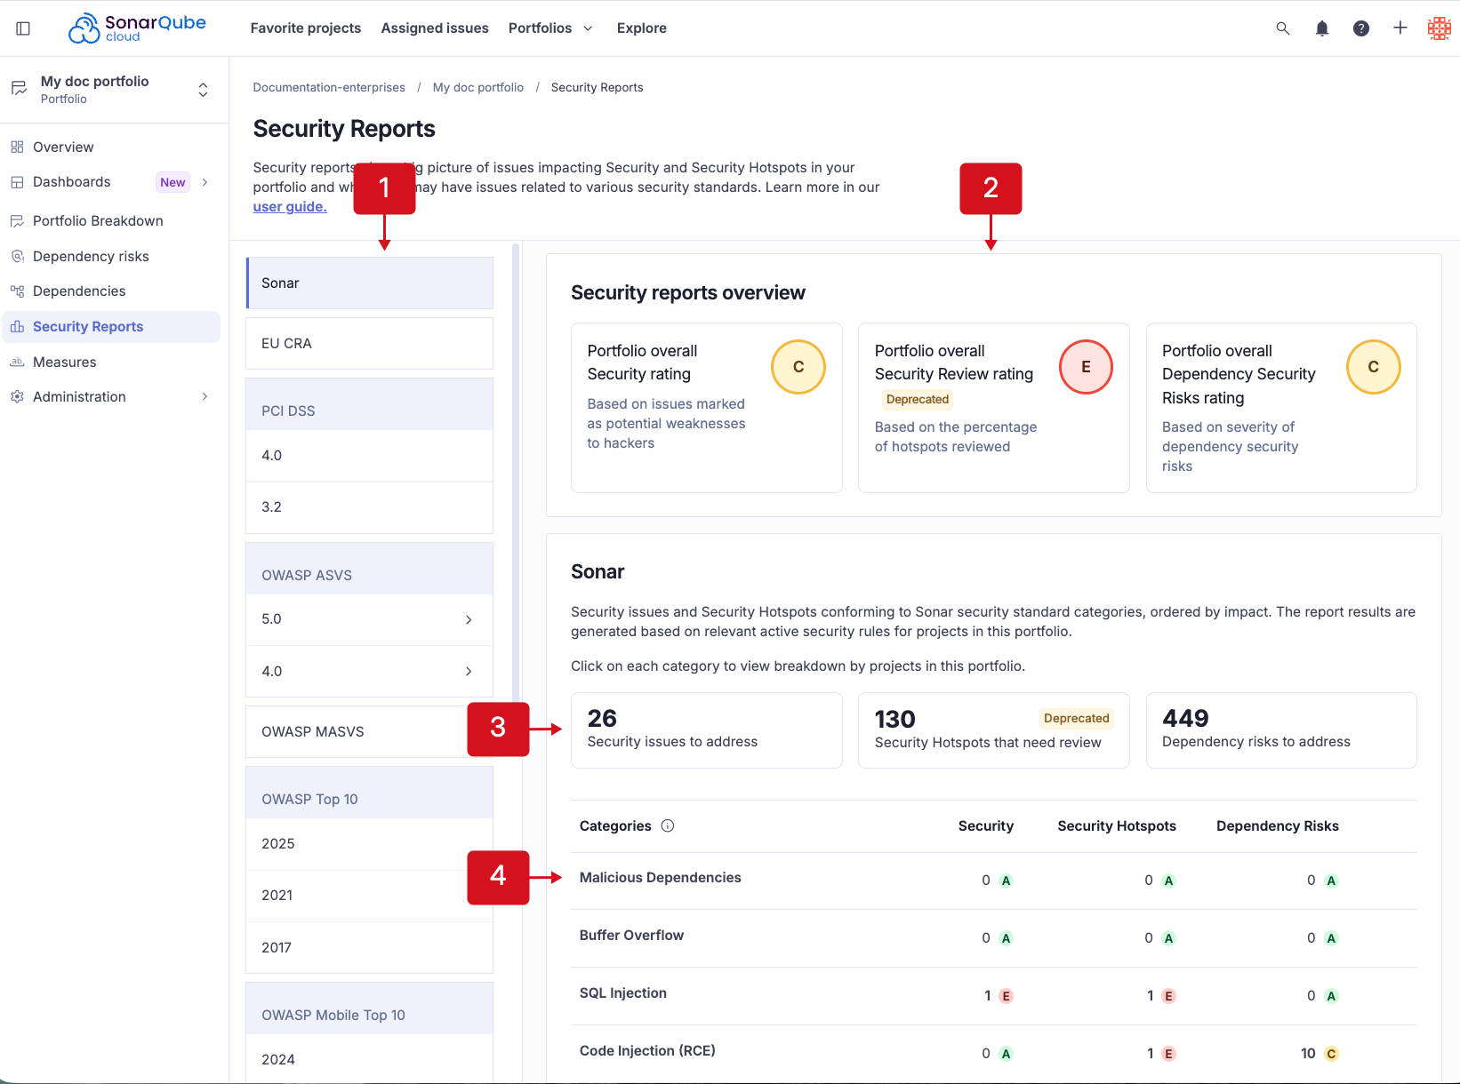Click the Dependencies icon in sidebar

tap(17, 291)
